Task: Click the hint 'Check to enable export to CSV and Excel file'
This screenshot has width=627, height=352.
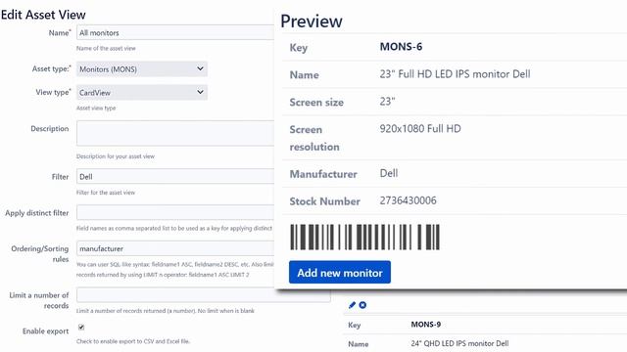Action: [133, 341]
